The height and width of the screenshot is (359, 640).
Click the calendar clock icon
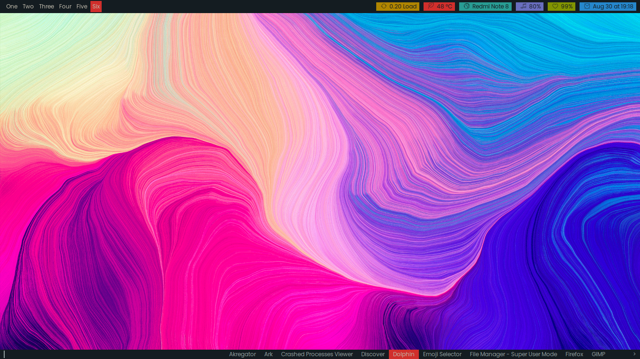point(587,7)
